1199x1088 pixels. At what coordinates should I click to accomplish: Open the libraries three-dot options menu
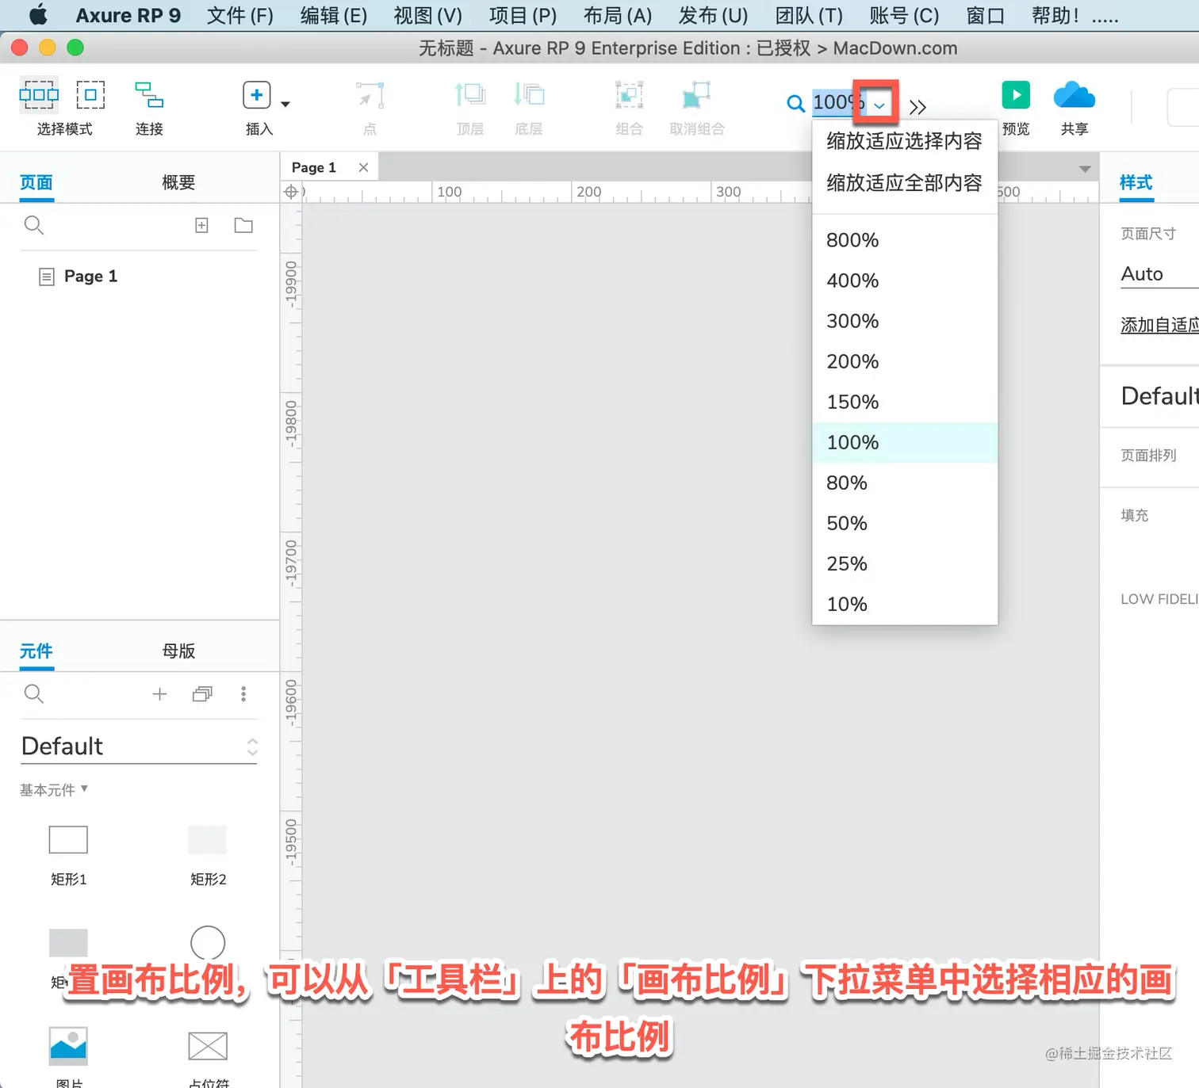[243, 694]
